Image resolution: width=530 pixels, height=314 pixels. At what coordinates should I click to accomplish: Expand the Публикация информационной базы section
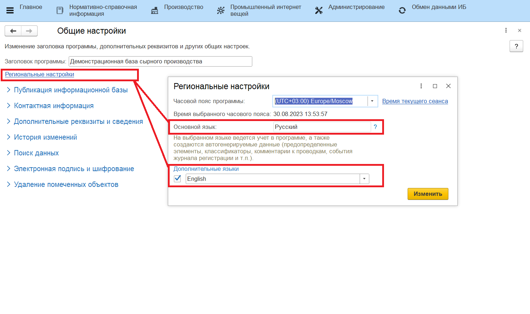(x=70, y=90)
